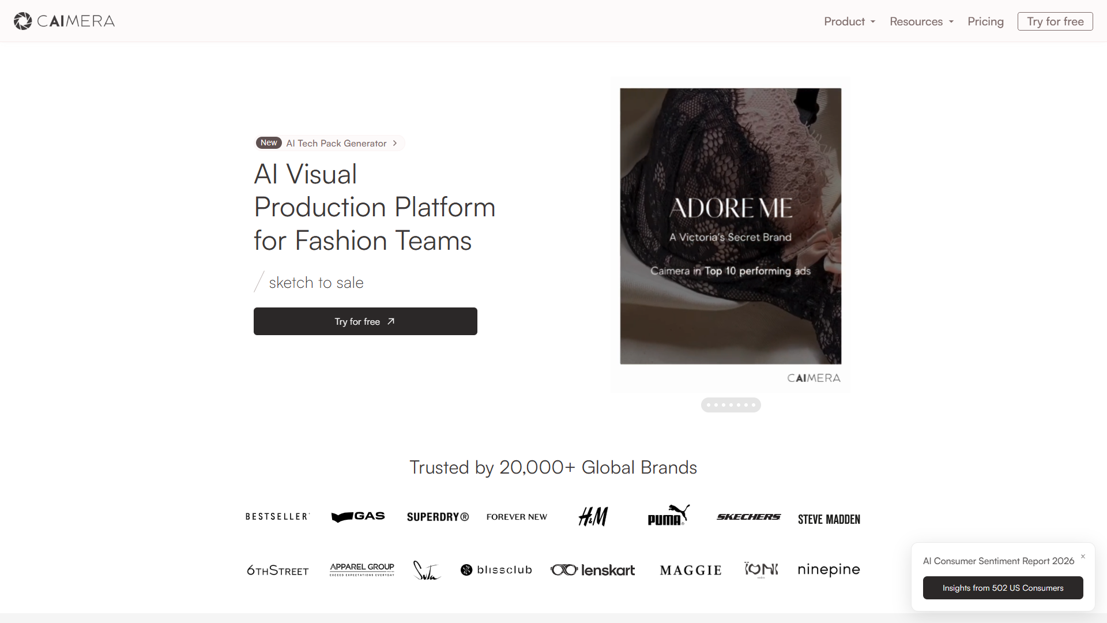This screenshot has width=1107, height=623.
Task: Click the chevron after AI Tech Pack Generator
Action: point(395,143)
